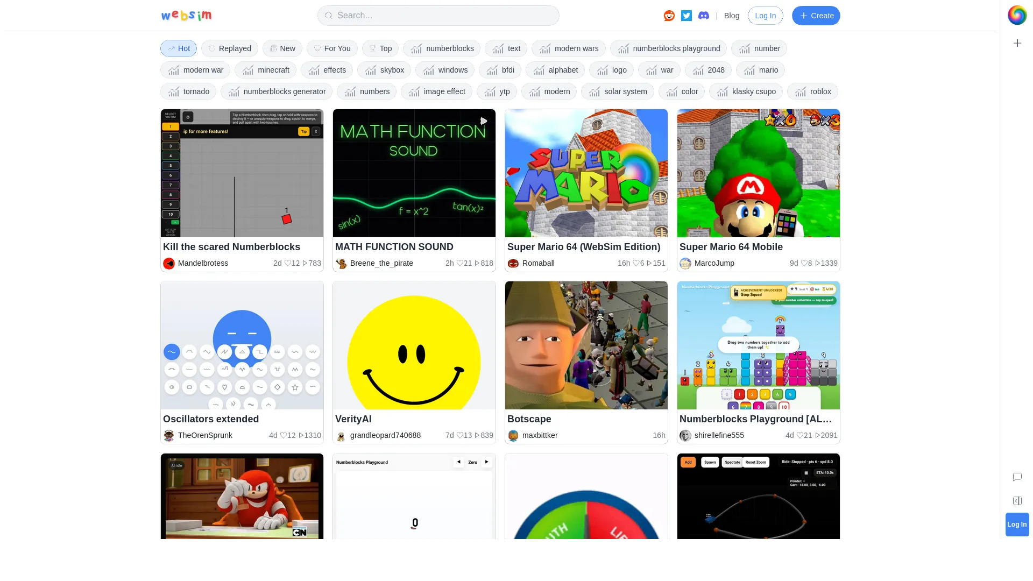This screenshot has width=1033, height=581.
Task: Filter by numberblocks tag
Action: pyautogui.click(x=442, y=48)
